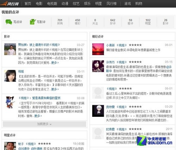Open 购物 in the top navigation

139,4
